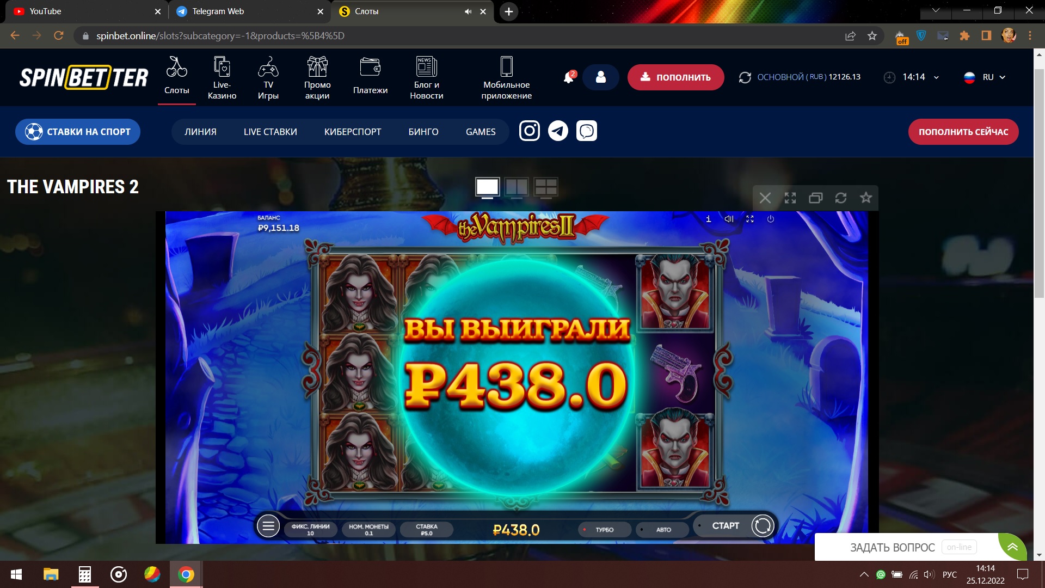Add game to favorites star
1045x588 pixels.
(x=866, y=197)
